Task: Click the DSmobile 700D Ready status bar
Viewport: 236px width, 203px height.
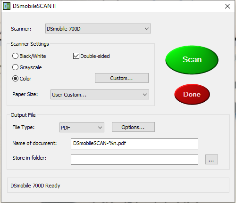Action: (x=118, y=185)
